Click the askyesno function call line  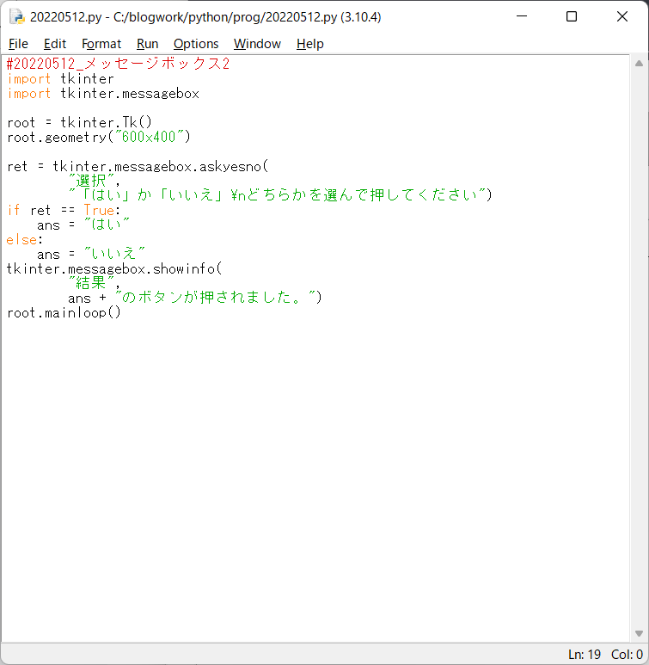point(138,166)
